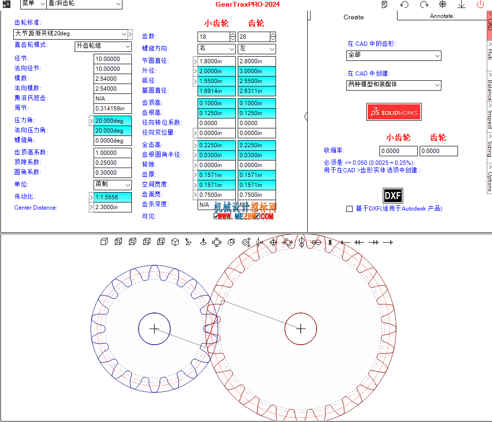Open the notes document icon
Screen dimensions: 492x422
coord(384,4)
